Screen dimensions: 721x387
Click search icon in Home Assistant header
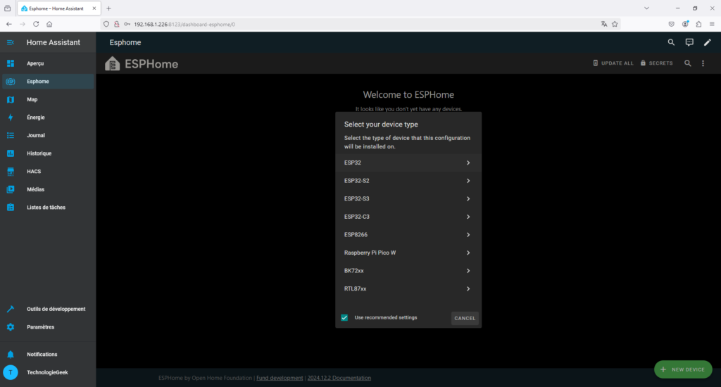tap(671, 42)
